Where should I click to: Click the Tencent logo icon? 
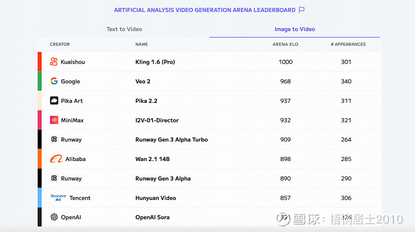[x=58, y=198]
